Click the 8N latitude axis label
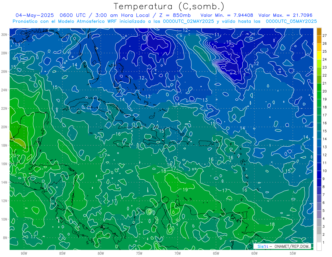332x257 pixels. pos(5,238)
